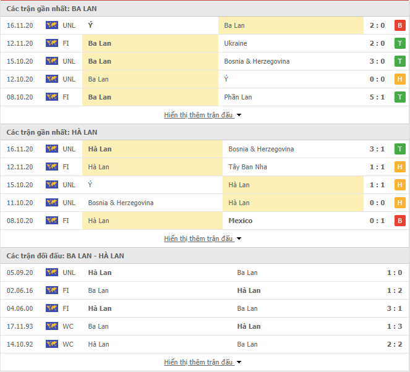The image size is (410, 372).
Task: Click the green T badge on Hà Lan vs Bosnia 3:1
Action: pos(400,149)
